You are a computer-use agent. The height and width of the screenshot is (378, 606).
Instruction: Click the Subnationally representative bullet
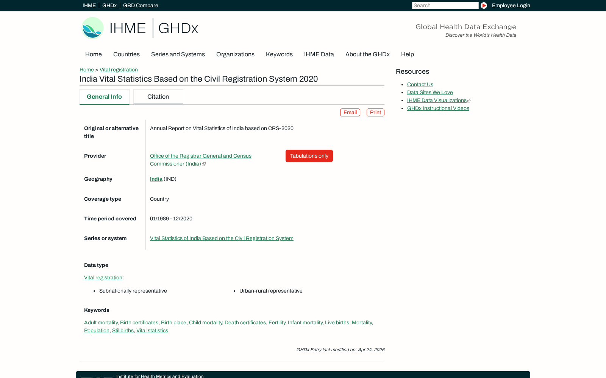[x=133, y=291]
